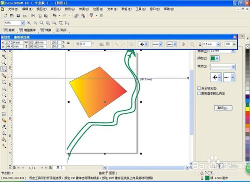The width and height of the screenshot is (250, 182).
Task: Select the Freehand curve tool in toolbox
Action: pyautogui.click(x=4, y=69)
